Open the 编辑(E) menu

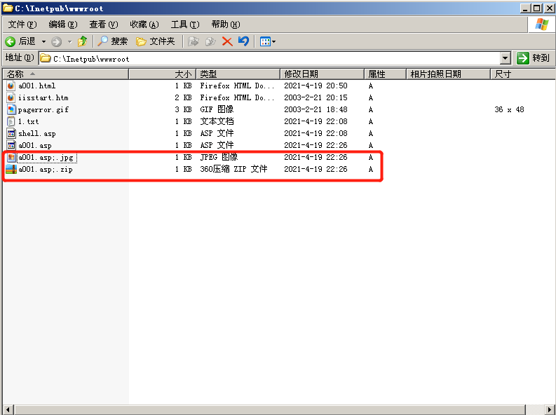(x=63, y=24)
